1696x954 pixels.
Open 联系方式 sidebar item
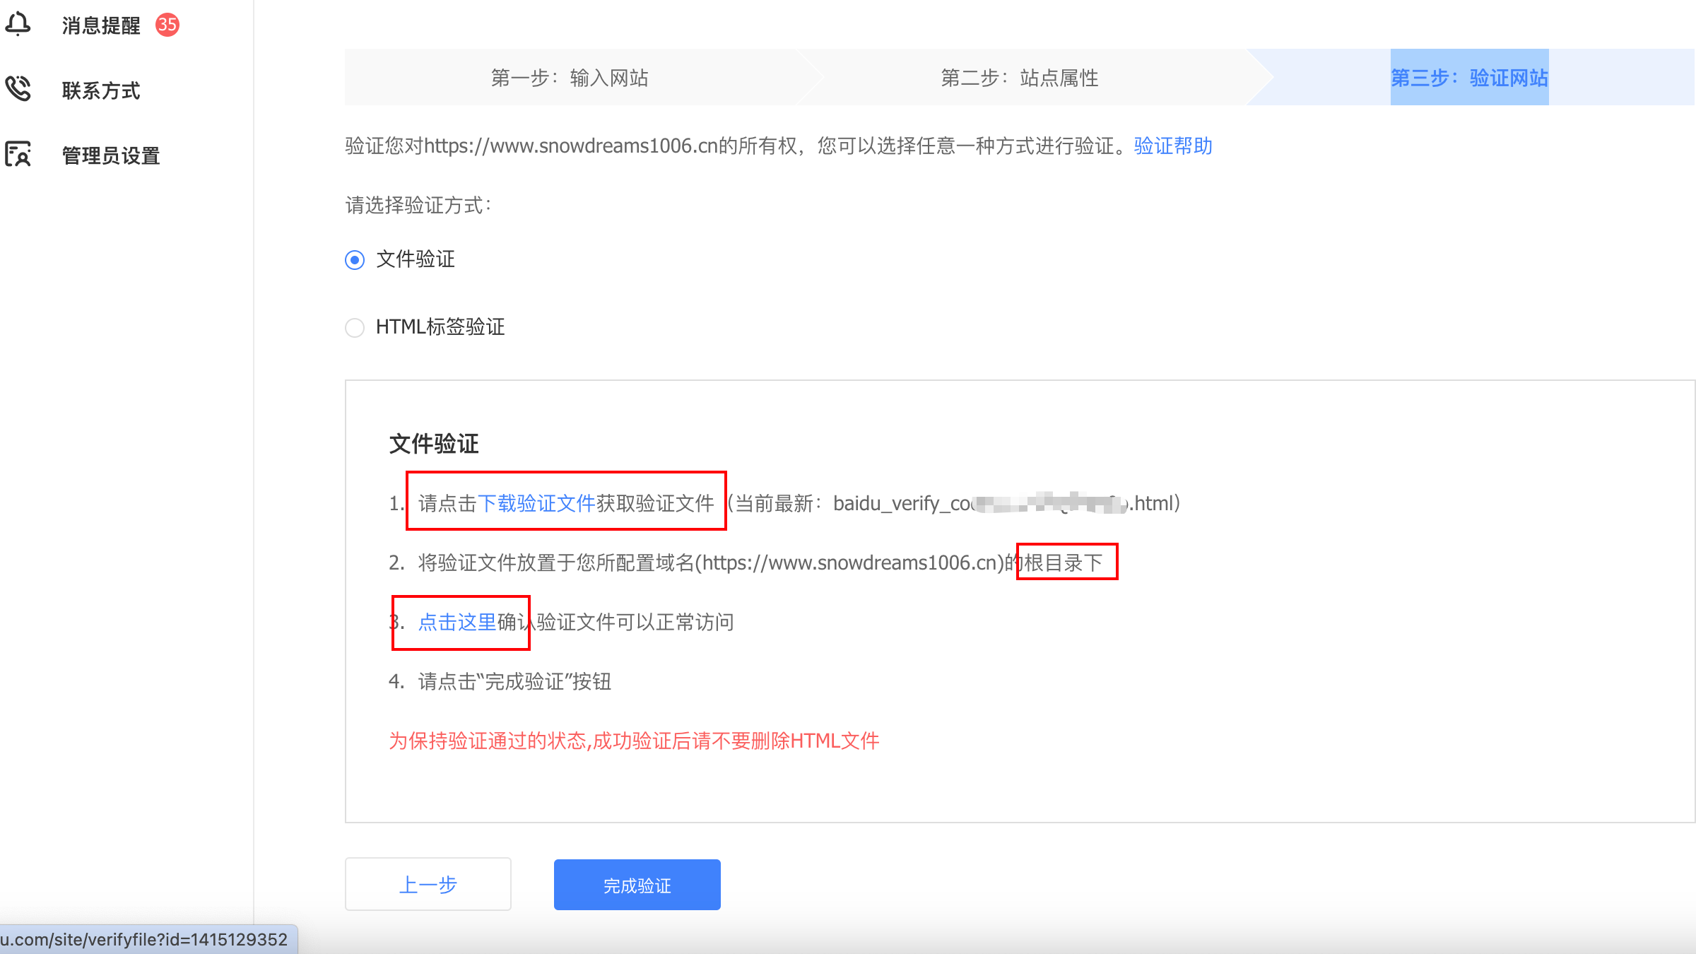101,90
